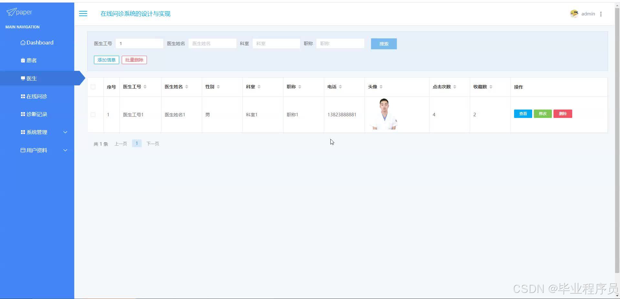The image size is (620, 299).
Task: Open the 在线问诊 menu item
Action: pyautogui.click(x=37, y=96)
